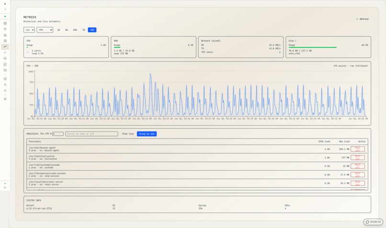
Task: Select the 1h time range
Action: pyautogui.click(x=58, y=30)
